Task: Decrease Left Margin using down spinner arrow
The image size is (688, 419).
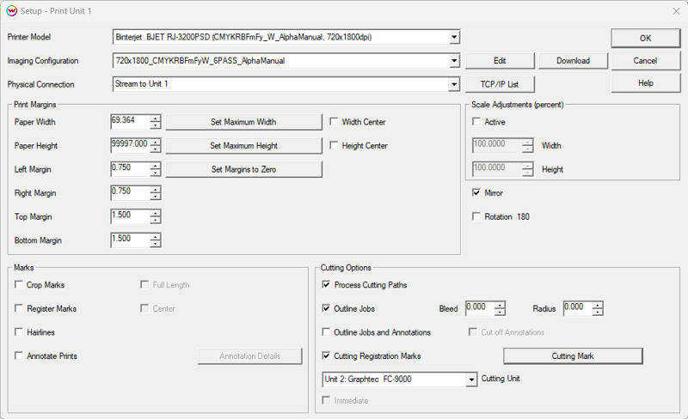Action: click(155, 173)
